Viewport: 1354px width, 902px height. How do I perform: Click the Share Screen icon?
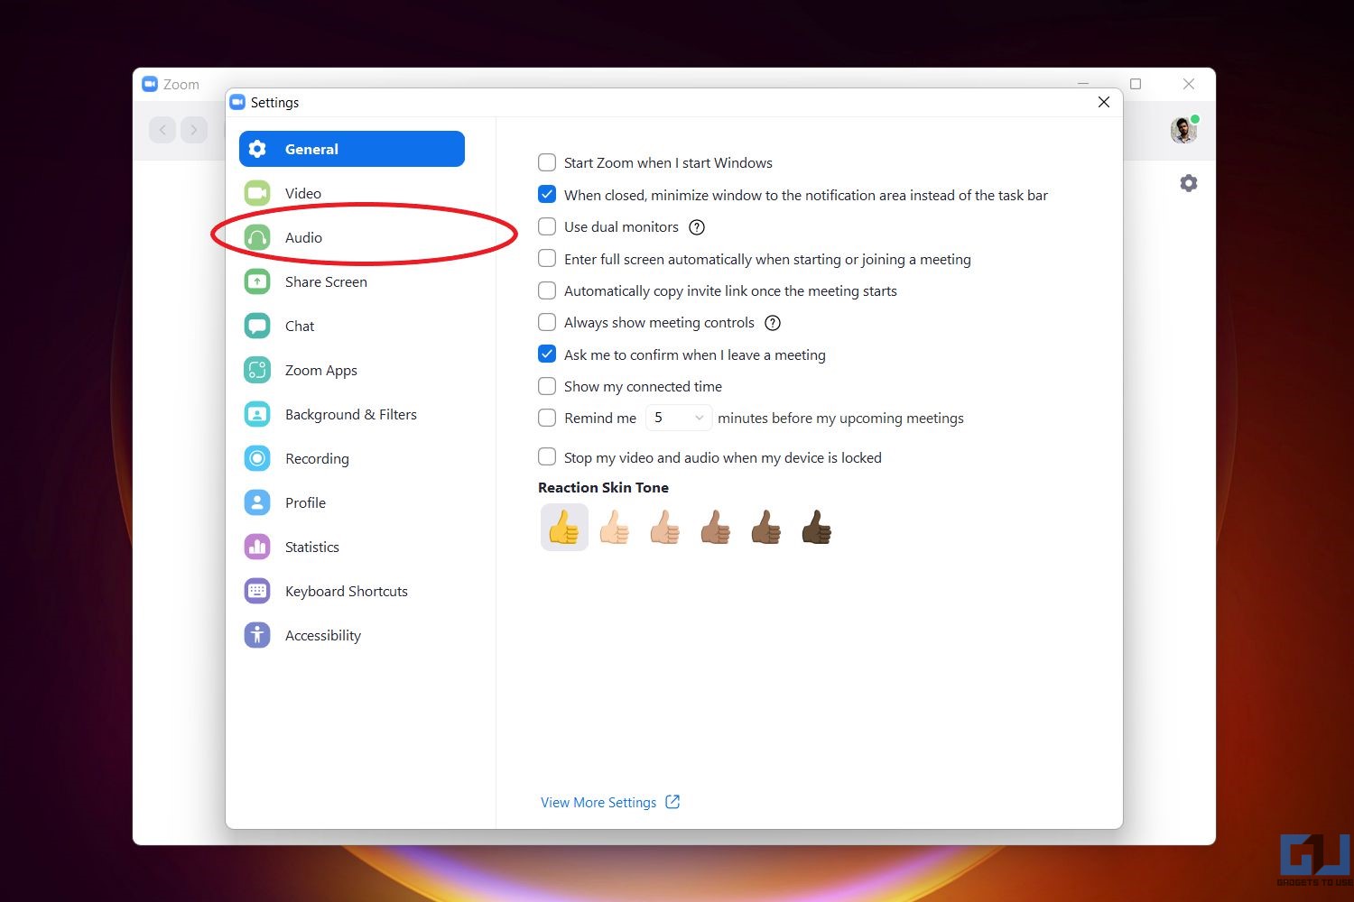click(x=257, y=281)
